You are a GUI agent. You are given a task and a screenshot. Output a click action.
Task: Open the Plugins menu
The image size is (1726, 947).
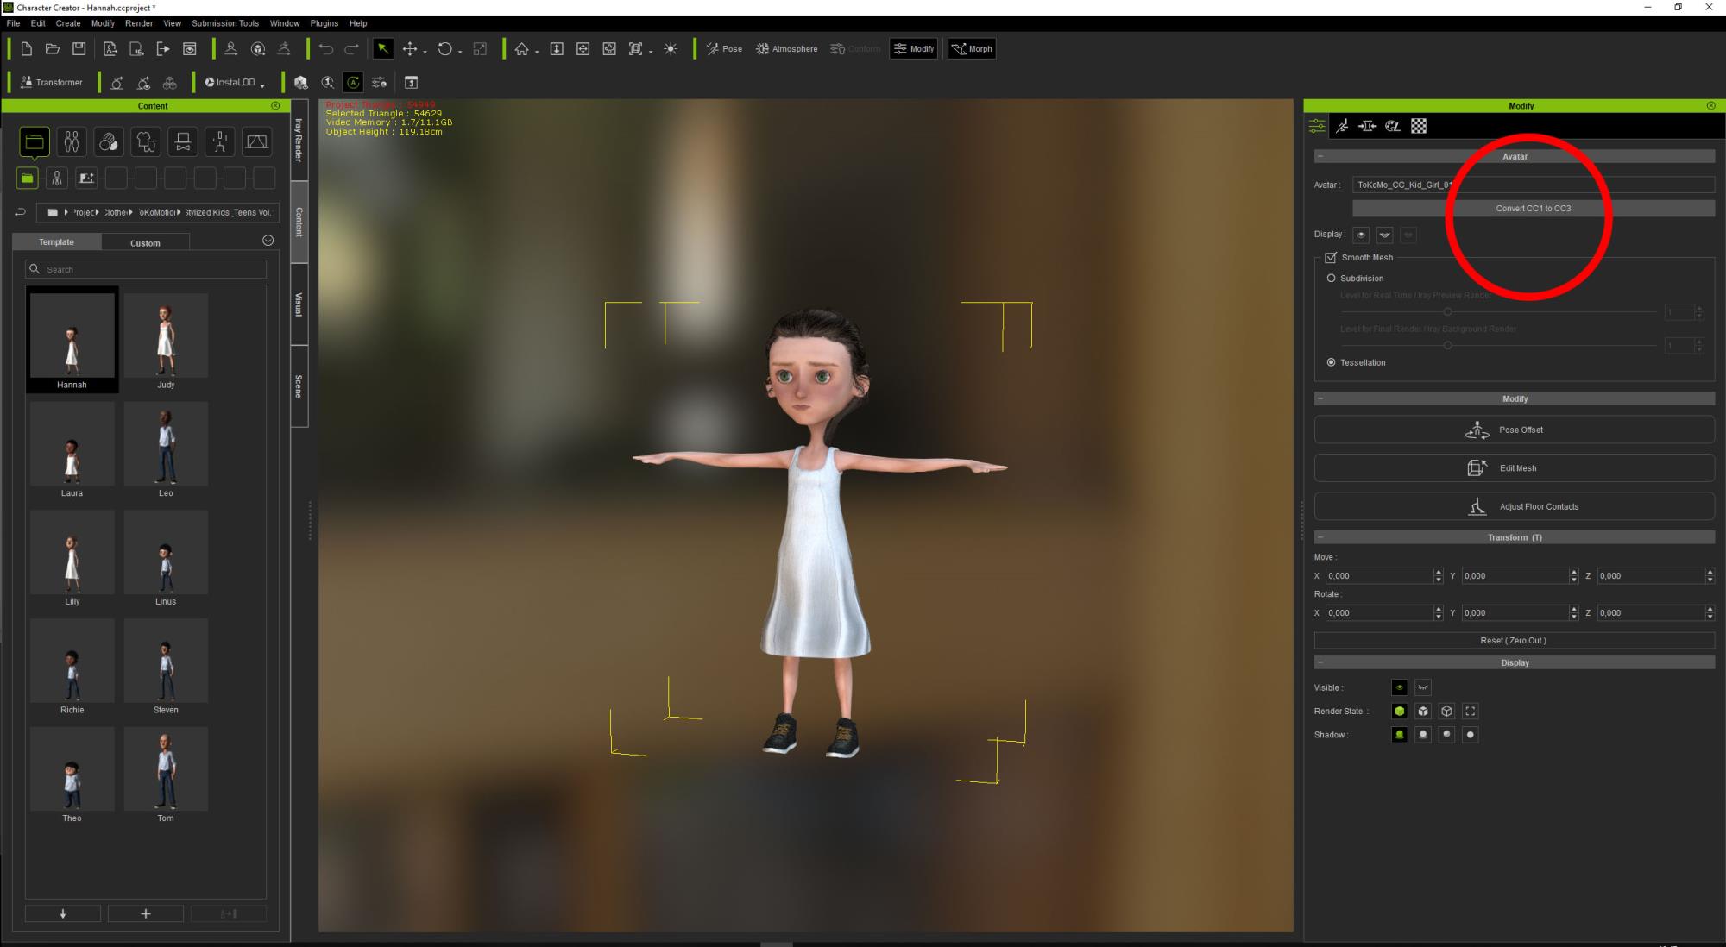point(324,23)
